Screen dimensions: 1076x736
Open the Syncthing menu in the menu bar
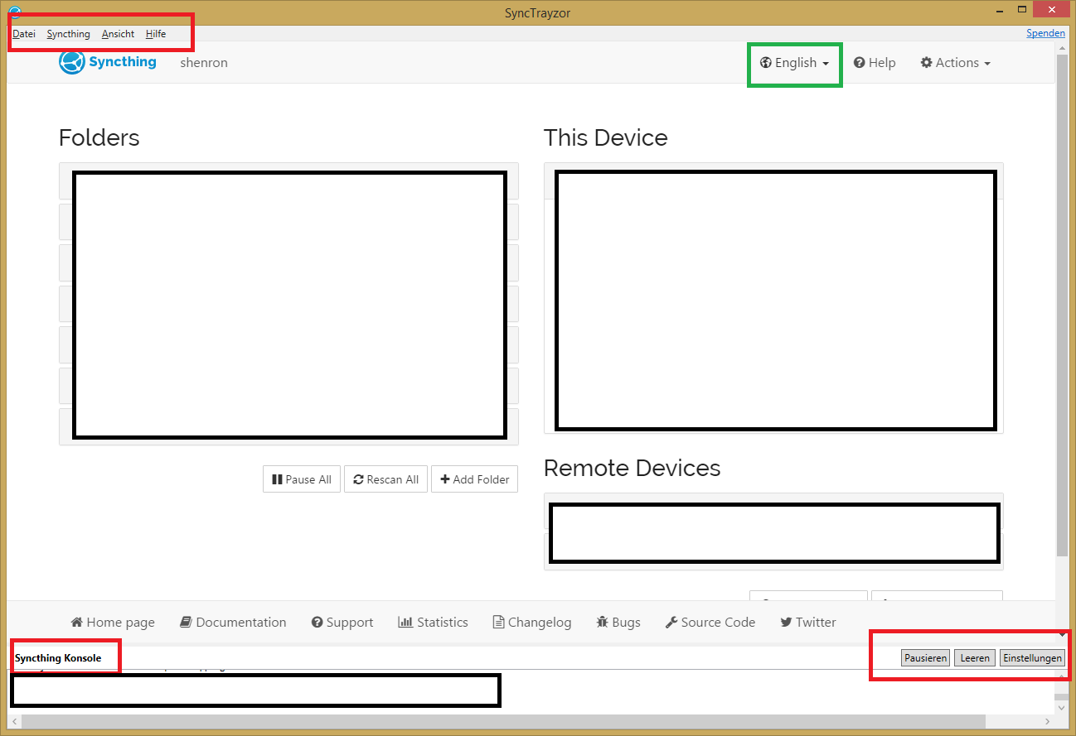pyautogui.click(x=69, y=34)
